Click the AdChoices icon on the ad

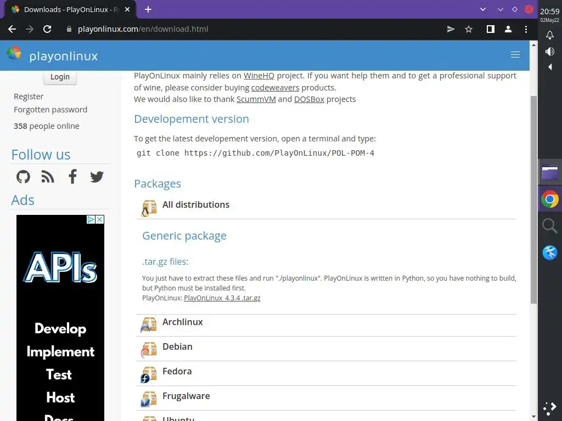(91, 219)
